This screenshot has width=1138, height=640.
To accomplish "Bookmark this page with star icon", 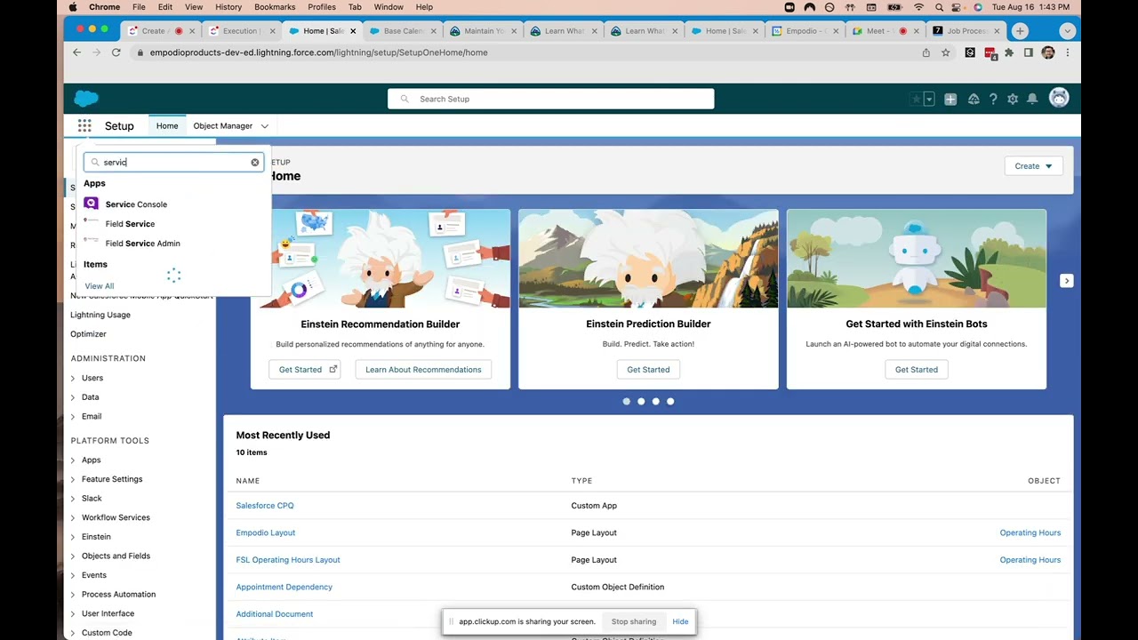I will click(x=946, y=52).
